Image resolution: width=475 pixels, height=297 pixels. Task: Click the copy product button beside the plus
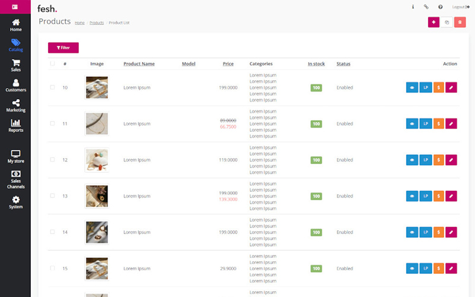[x=447, y=22]
